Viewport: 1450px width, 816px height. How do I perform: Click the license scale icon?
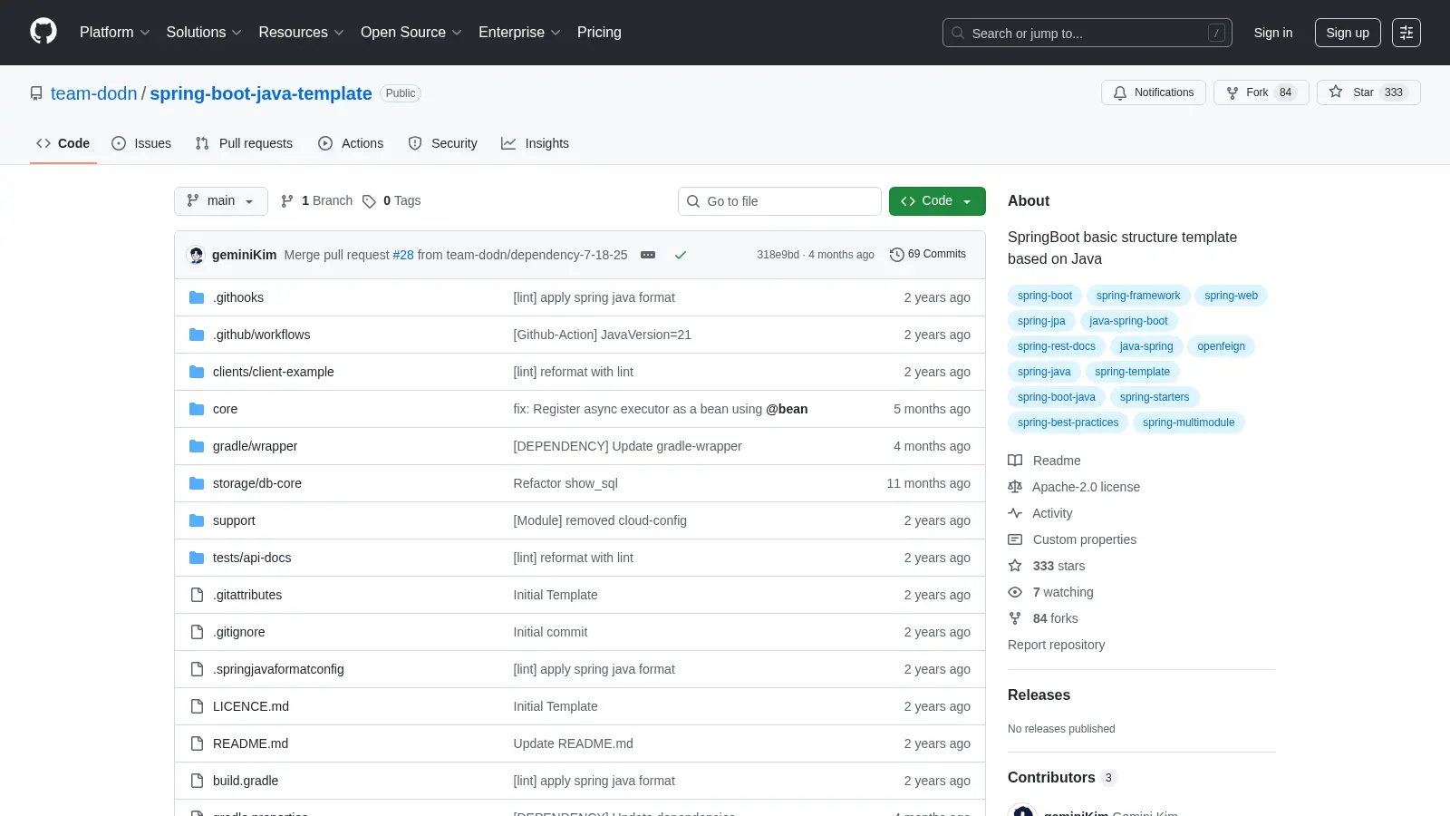pos(1015,487)
